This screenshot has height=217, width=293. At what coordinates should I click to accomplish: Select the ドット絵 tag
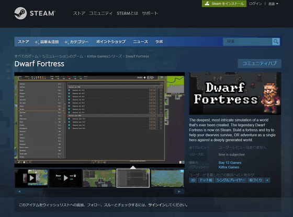(x=206, y=180)
